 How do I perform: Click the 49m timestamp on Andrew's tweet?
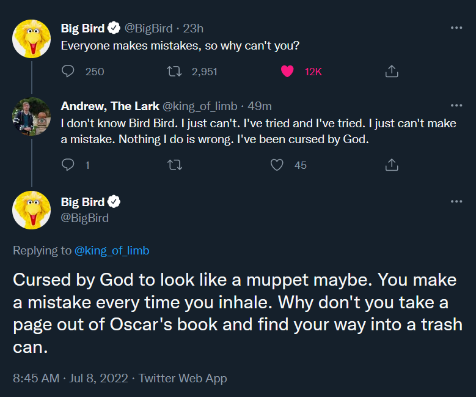(260, 106)
